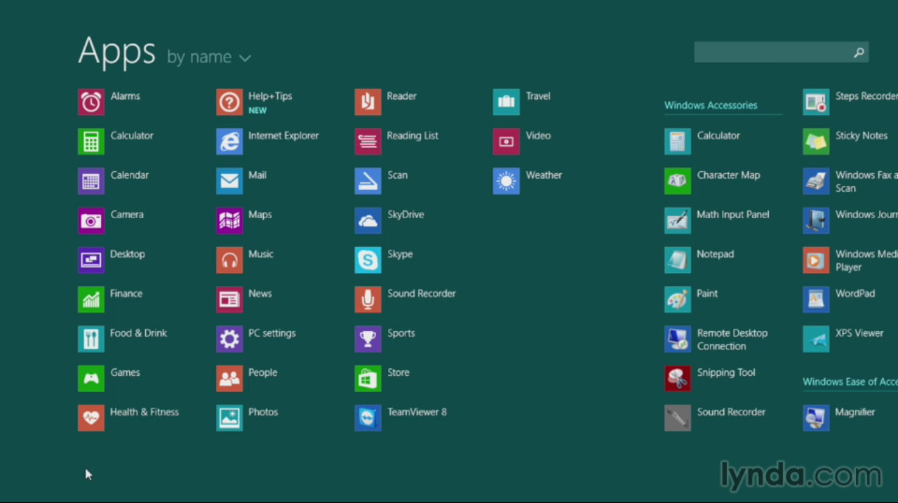Viewport: 898px width, 503px height.
Task: Open the red Sound Recorder app icon
Action: coord(368,300)
